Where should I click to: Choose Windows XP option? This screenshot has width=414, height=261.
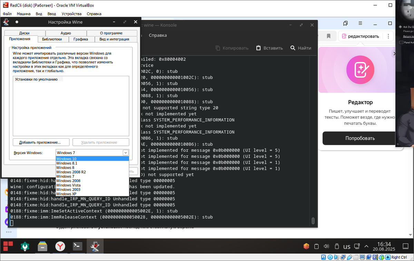(x=92, y=194)
